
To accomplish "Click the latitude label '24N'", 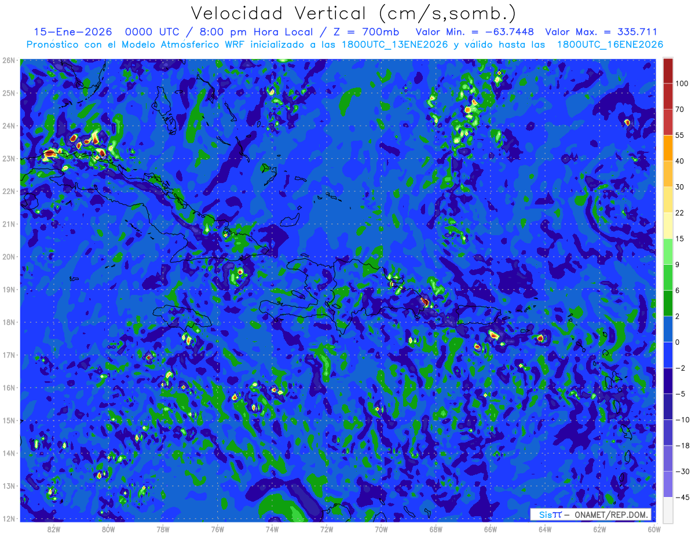I will [9, 126].
